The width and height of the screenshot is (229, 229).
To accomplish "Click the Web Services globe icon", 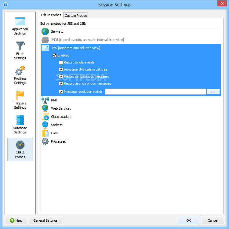I will [x=45, y=108].
